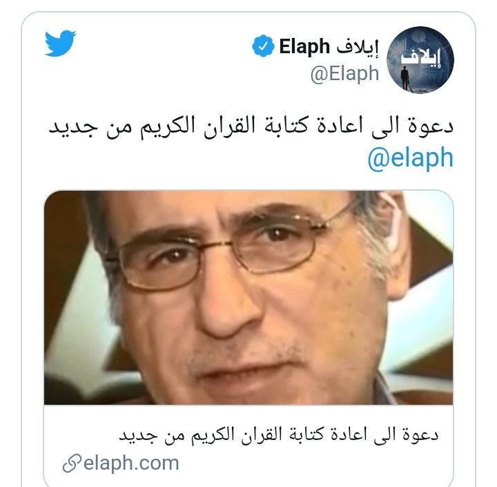Open the Elaph circular profile avatar
497x487 pixels.
[420, 60]
